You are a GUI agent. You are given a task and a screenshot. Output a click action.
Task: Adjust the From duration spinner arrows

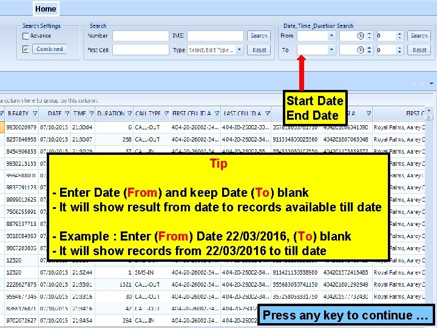[399, 36]
